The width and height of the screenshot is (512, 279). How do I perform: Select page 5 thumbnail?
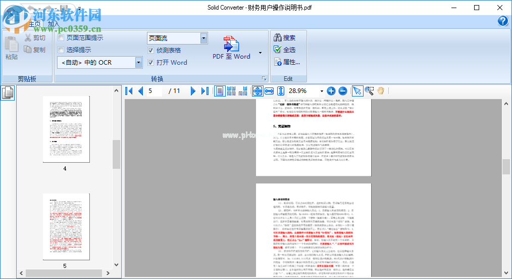click(66, 227)
